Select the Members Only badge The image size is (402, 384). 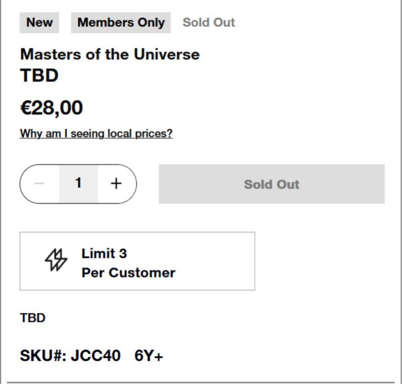[121, 23]
